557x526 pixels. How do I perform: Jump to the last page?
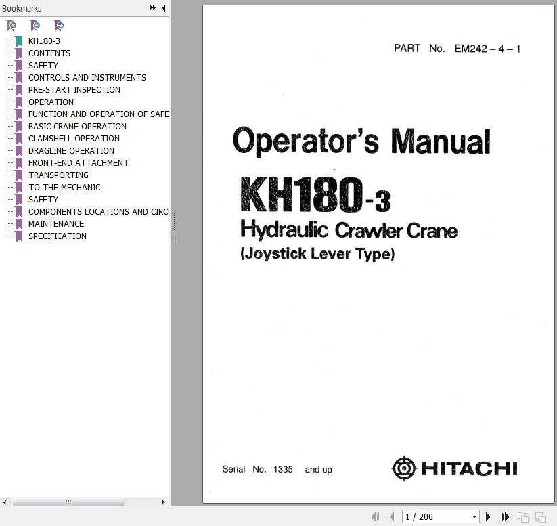click(505, 517)
